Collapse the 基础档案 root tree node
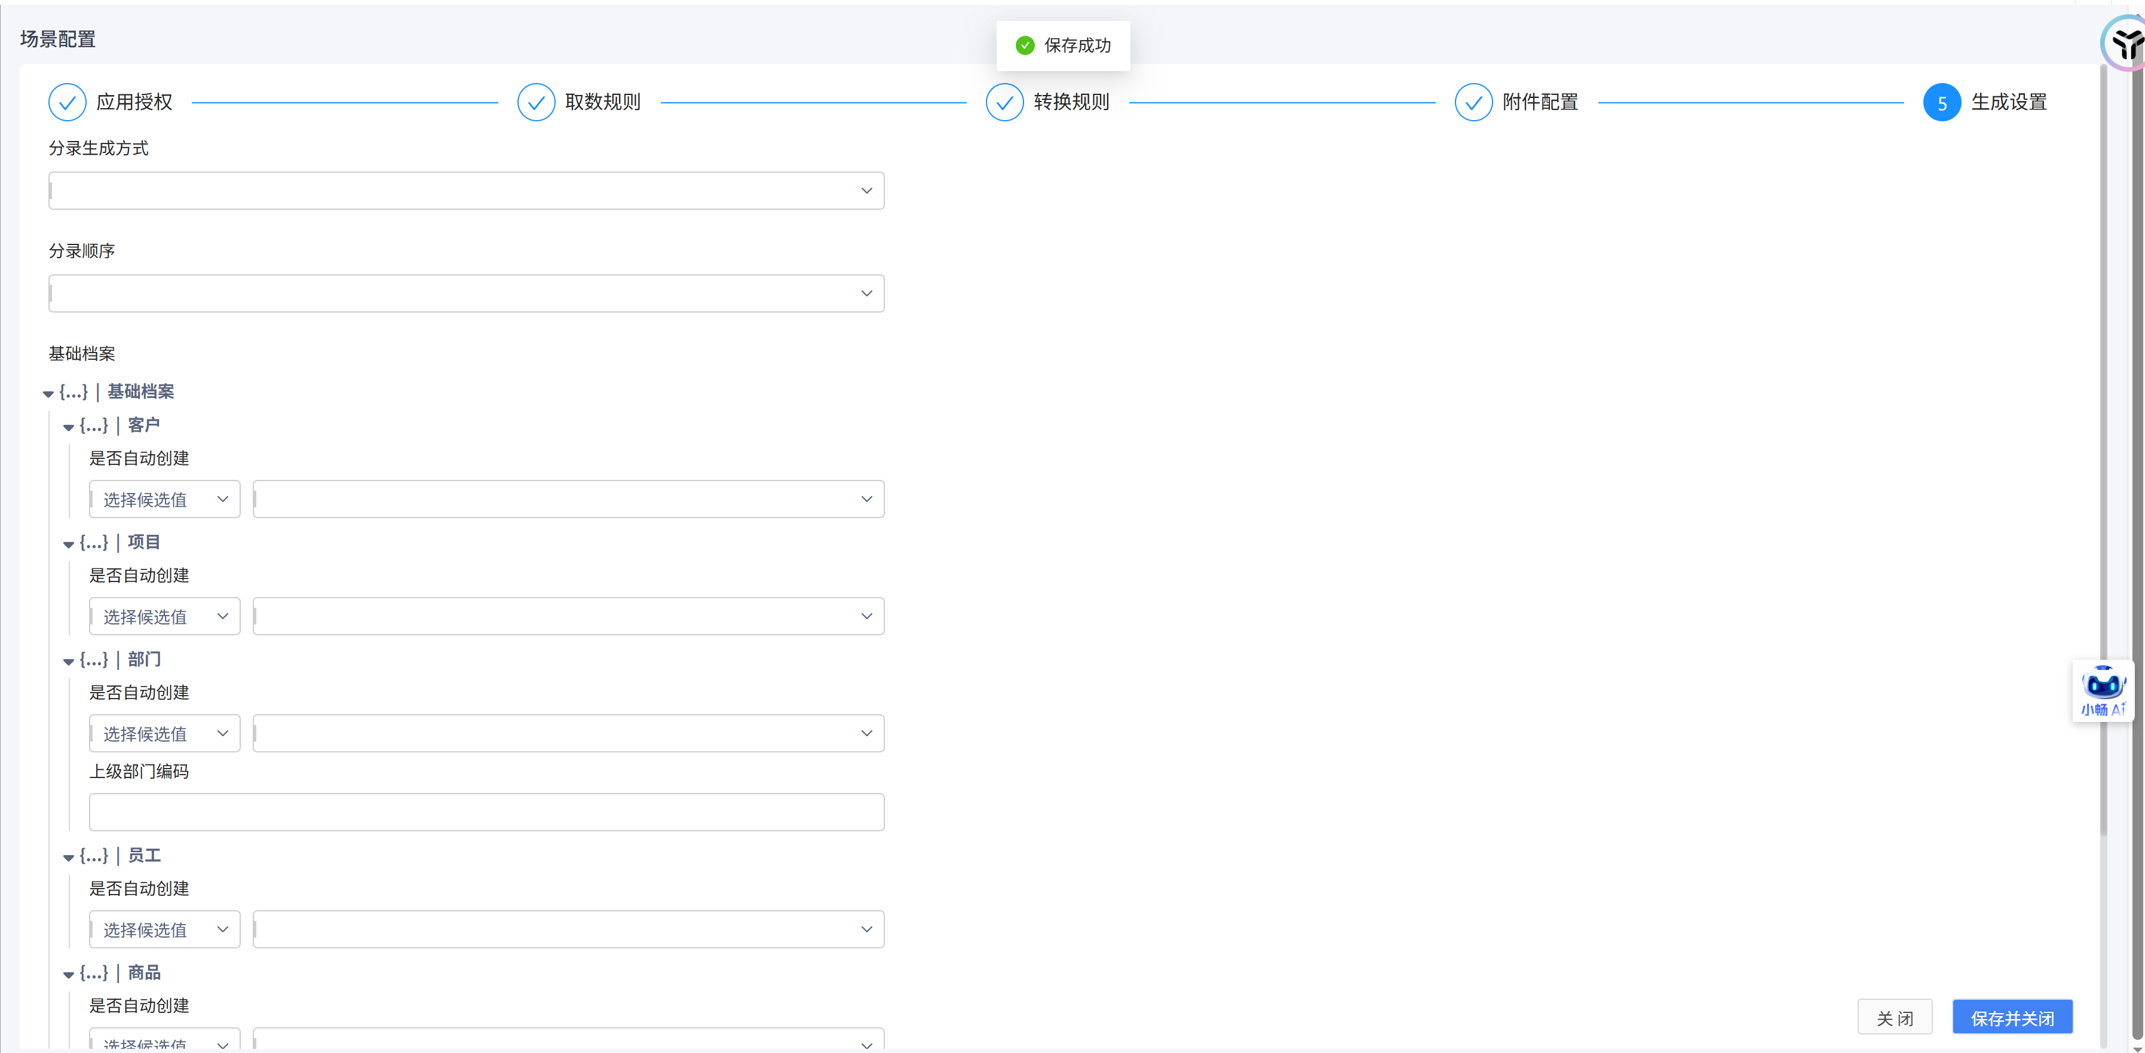The height and width of the screenshot is (1053, 2145). pyautogui.click(x=48, y=393)
